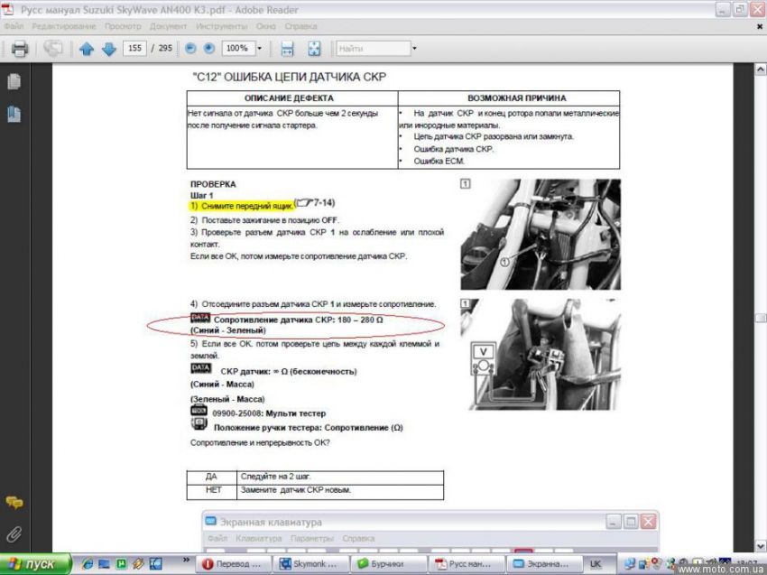
Task: Click the first system tray network icon
Action: click(x=631, y=564)
